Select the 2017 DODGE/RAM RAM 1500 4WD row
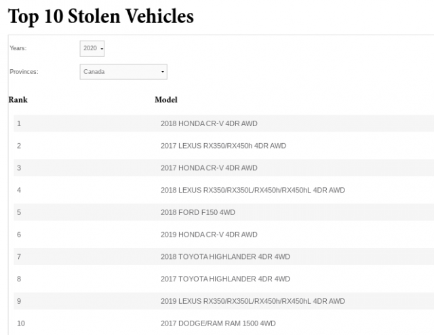The image size is (434, 335). click(x=224, y=323)
